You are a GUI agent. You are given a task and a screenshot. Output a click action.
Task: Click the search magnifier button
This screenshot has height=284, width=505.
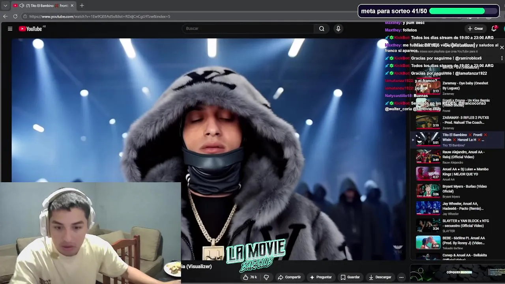[x=322, y=28]
